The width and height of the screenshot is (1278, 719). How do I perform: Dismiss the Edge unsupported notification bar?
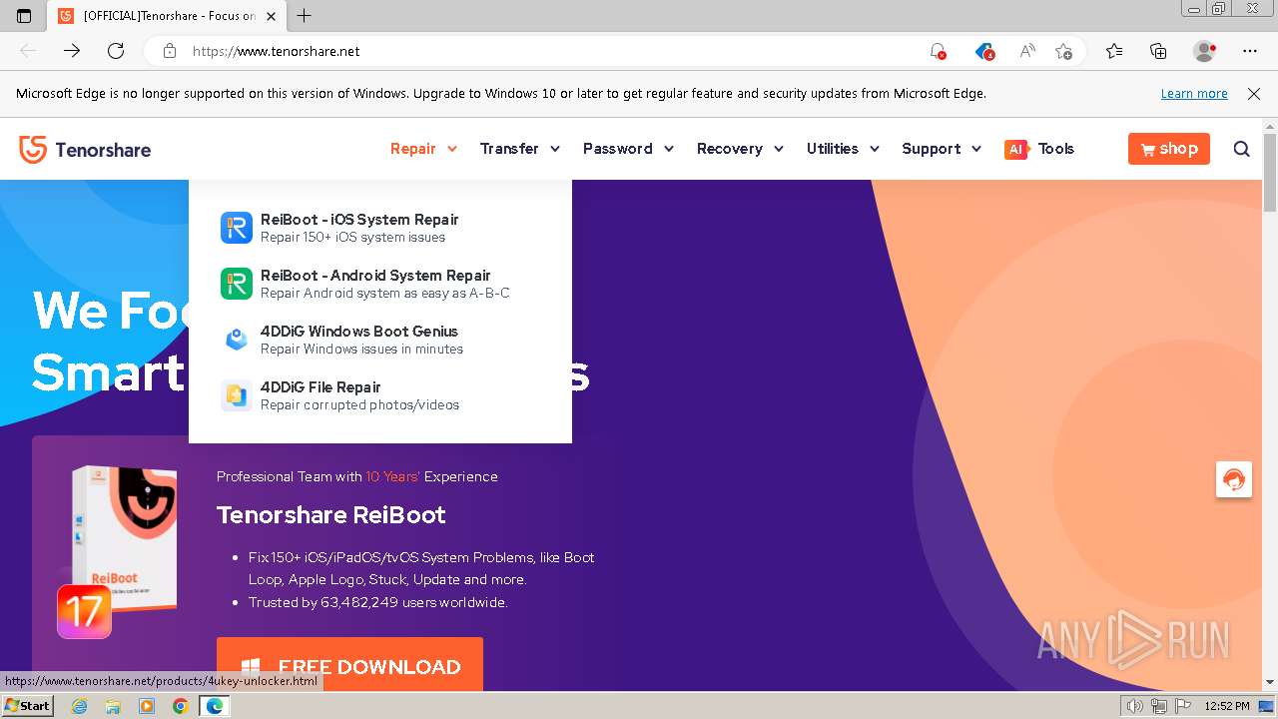(x=1254, y=94)
